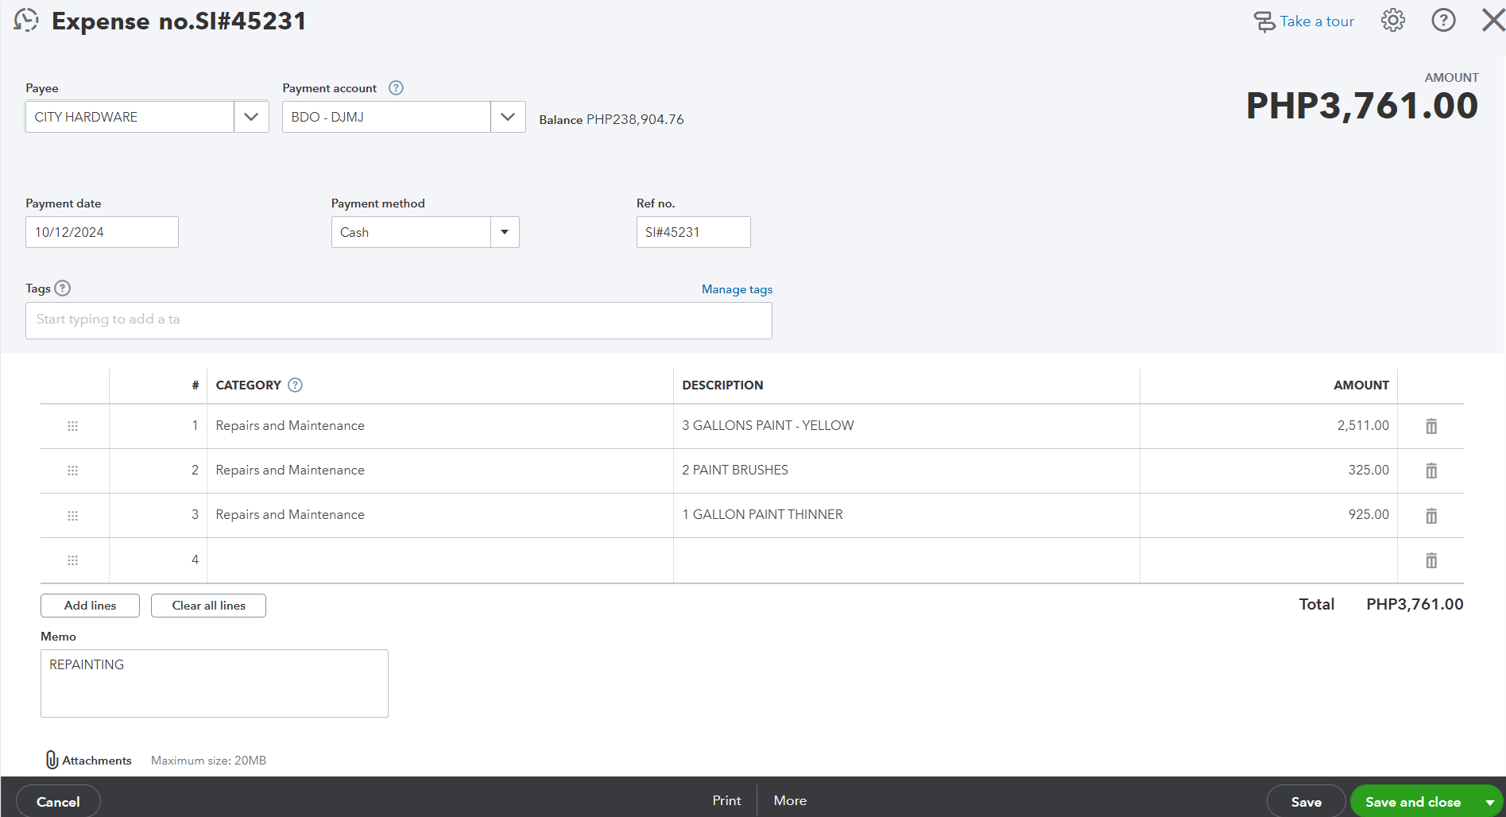The height and width of the screenshot is (817, 1506).
Task: Click the Save button
Action: tap(1306, 801)
